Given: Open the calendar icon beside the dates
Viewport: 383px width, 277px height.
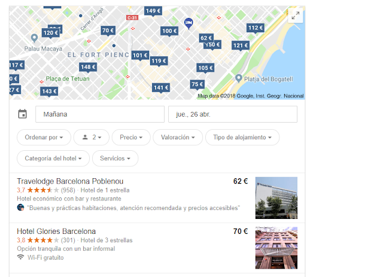Looking at the screenshot, I should click(x=23, y=114).
